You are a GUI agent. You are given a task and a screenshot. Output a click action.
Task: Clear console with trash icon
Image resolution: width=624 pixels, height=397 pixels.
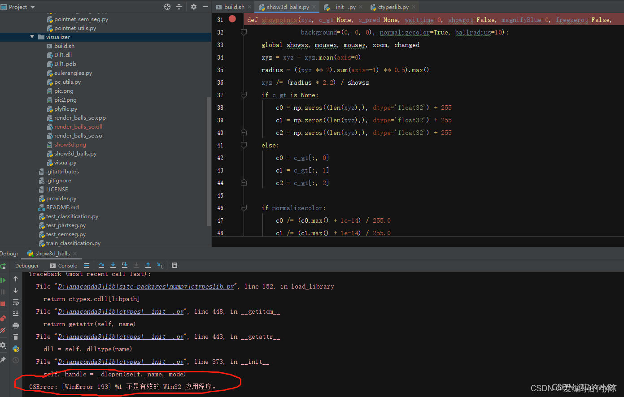16,337
